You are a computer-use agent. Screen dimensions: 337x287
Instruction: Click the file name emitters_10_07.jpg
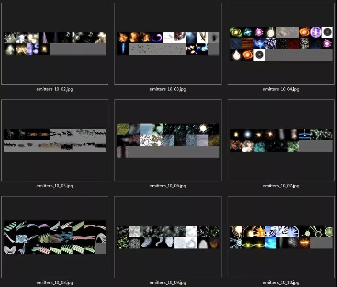click(x=281, y=186)
